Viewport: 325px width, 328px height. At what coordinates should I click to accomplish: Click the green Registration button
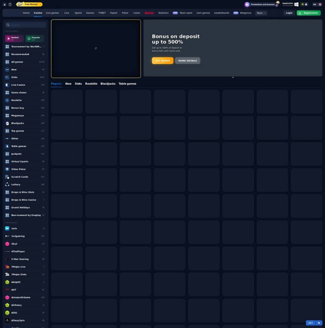[308, 13]
